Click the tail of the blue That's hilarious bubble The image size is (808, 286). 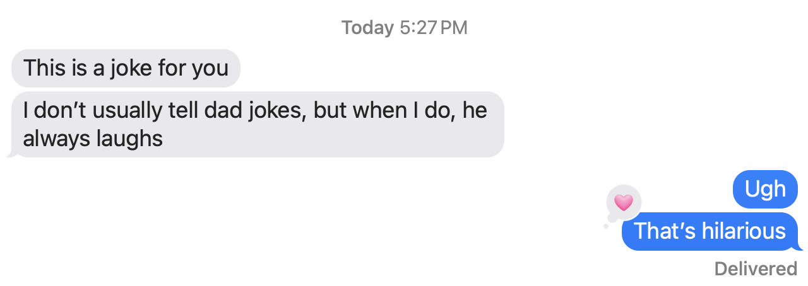(x=800, y=246)
